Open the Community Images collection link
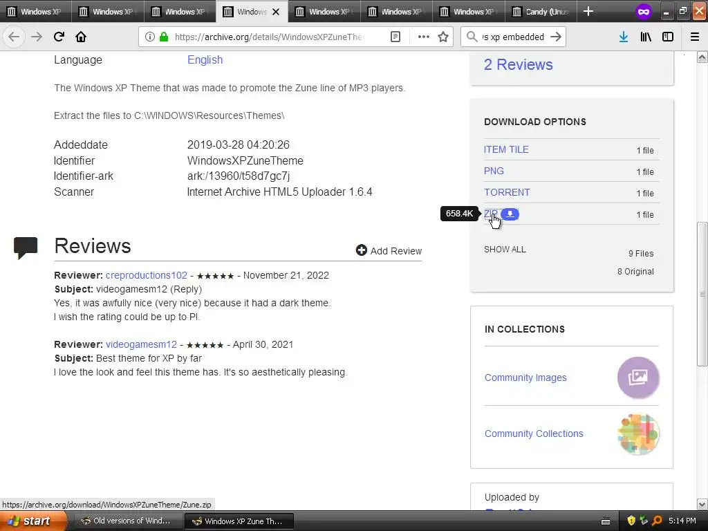Screen dimensions: 708x531 point(525,378)
